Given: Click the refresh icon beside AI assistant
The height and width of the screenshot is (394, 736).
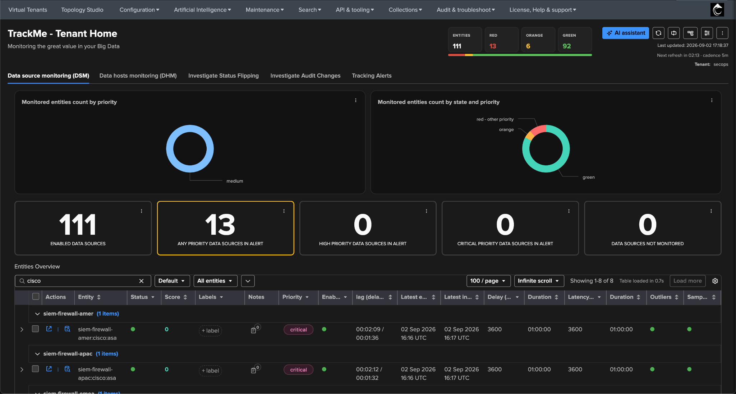Looking at the screenshot, I should point(658,33).
